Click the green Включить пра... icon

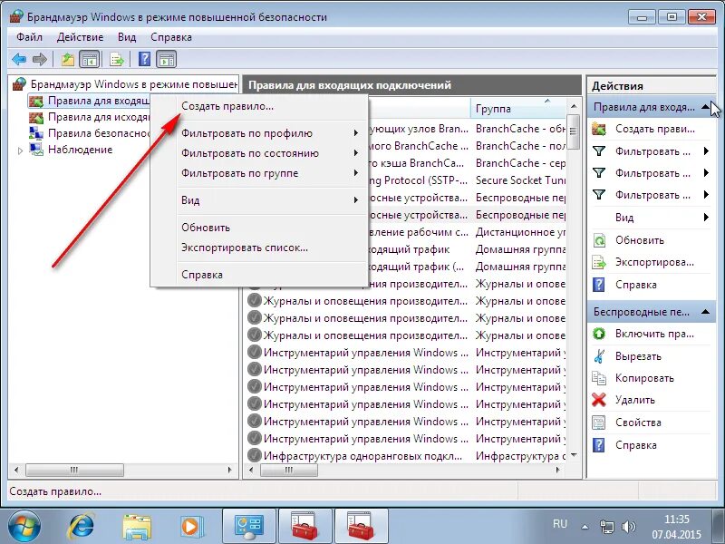click(x=599, y=334)
